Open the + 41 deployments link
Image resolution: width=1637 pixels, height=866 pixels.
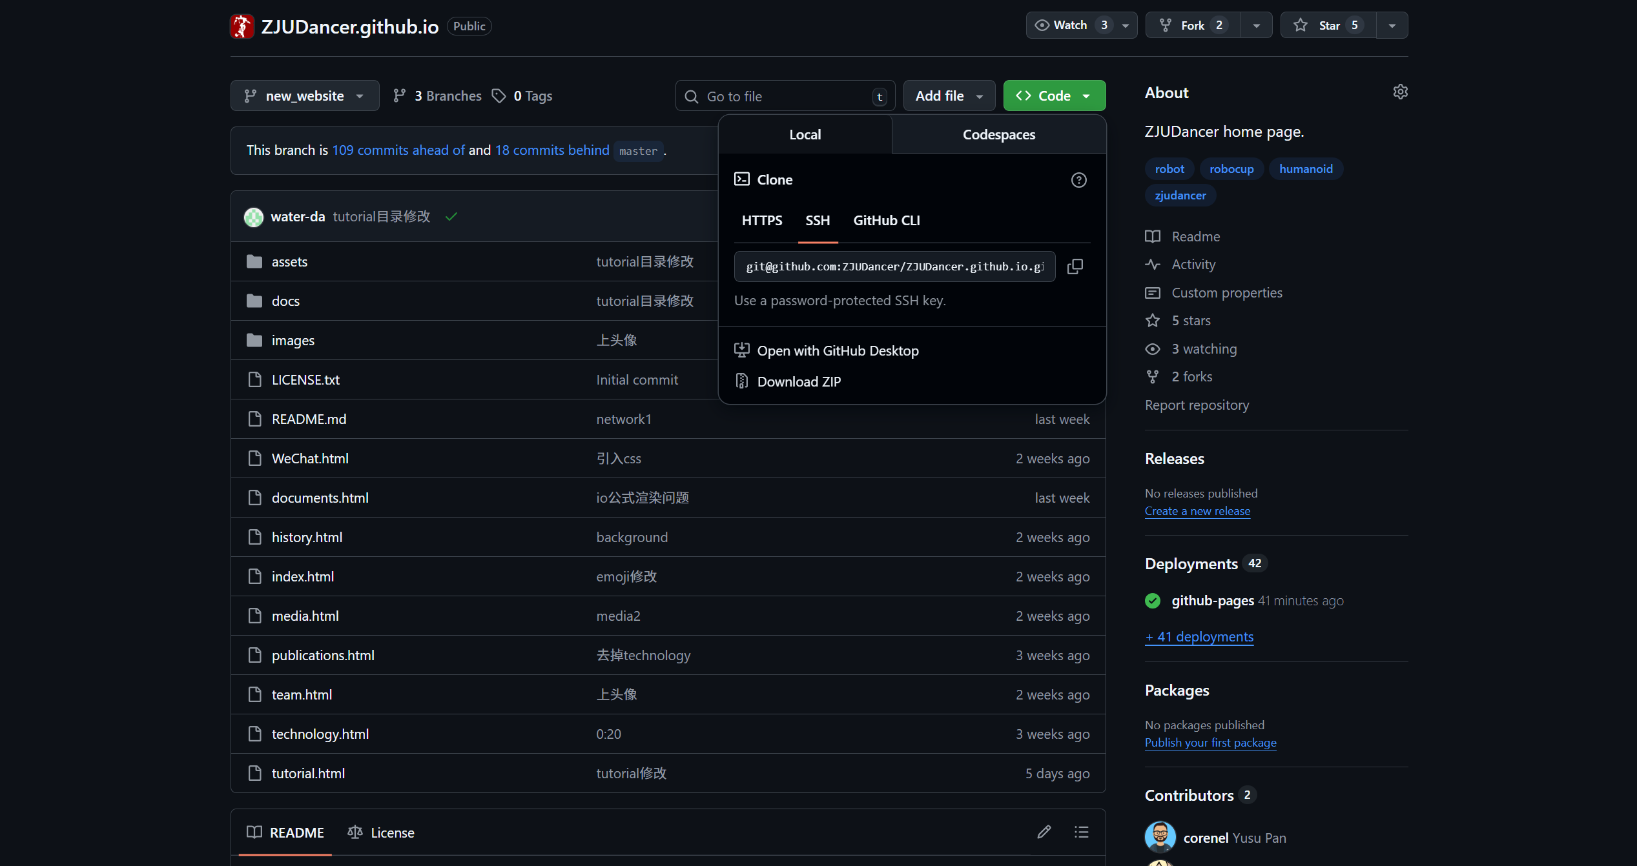[1199, 636]
